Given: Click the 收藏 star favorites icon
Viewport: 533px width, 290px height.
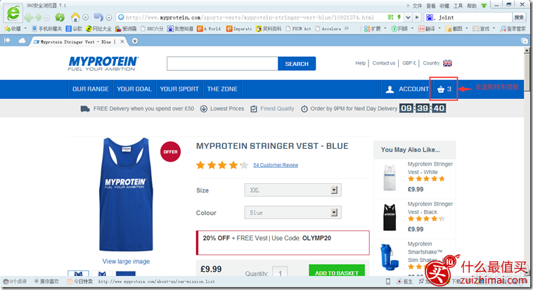Looking at the screenshot, I should [x=13, y=29].
